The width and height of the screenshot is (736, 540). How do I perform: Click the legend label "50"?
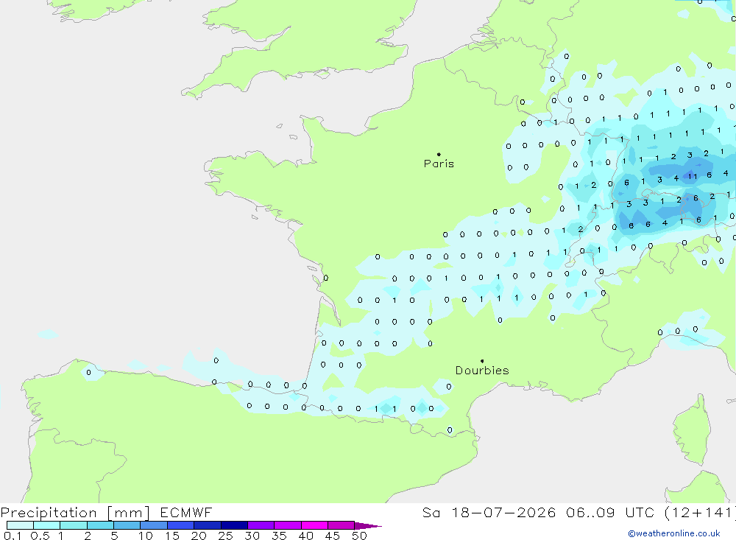tap(359, 536)
